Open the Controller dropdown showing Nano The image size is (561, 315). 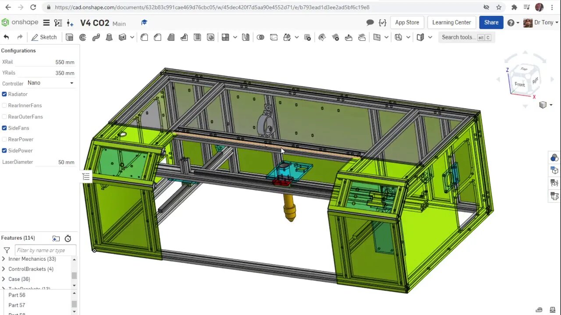(50, 83)
